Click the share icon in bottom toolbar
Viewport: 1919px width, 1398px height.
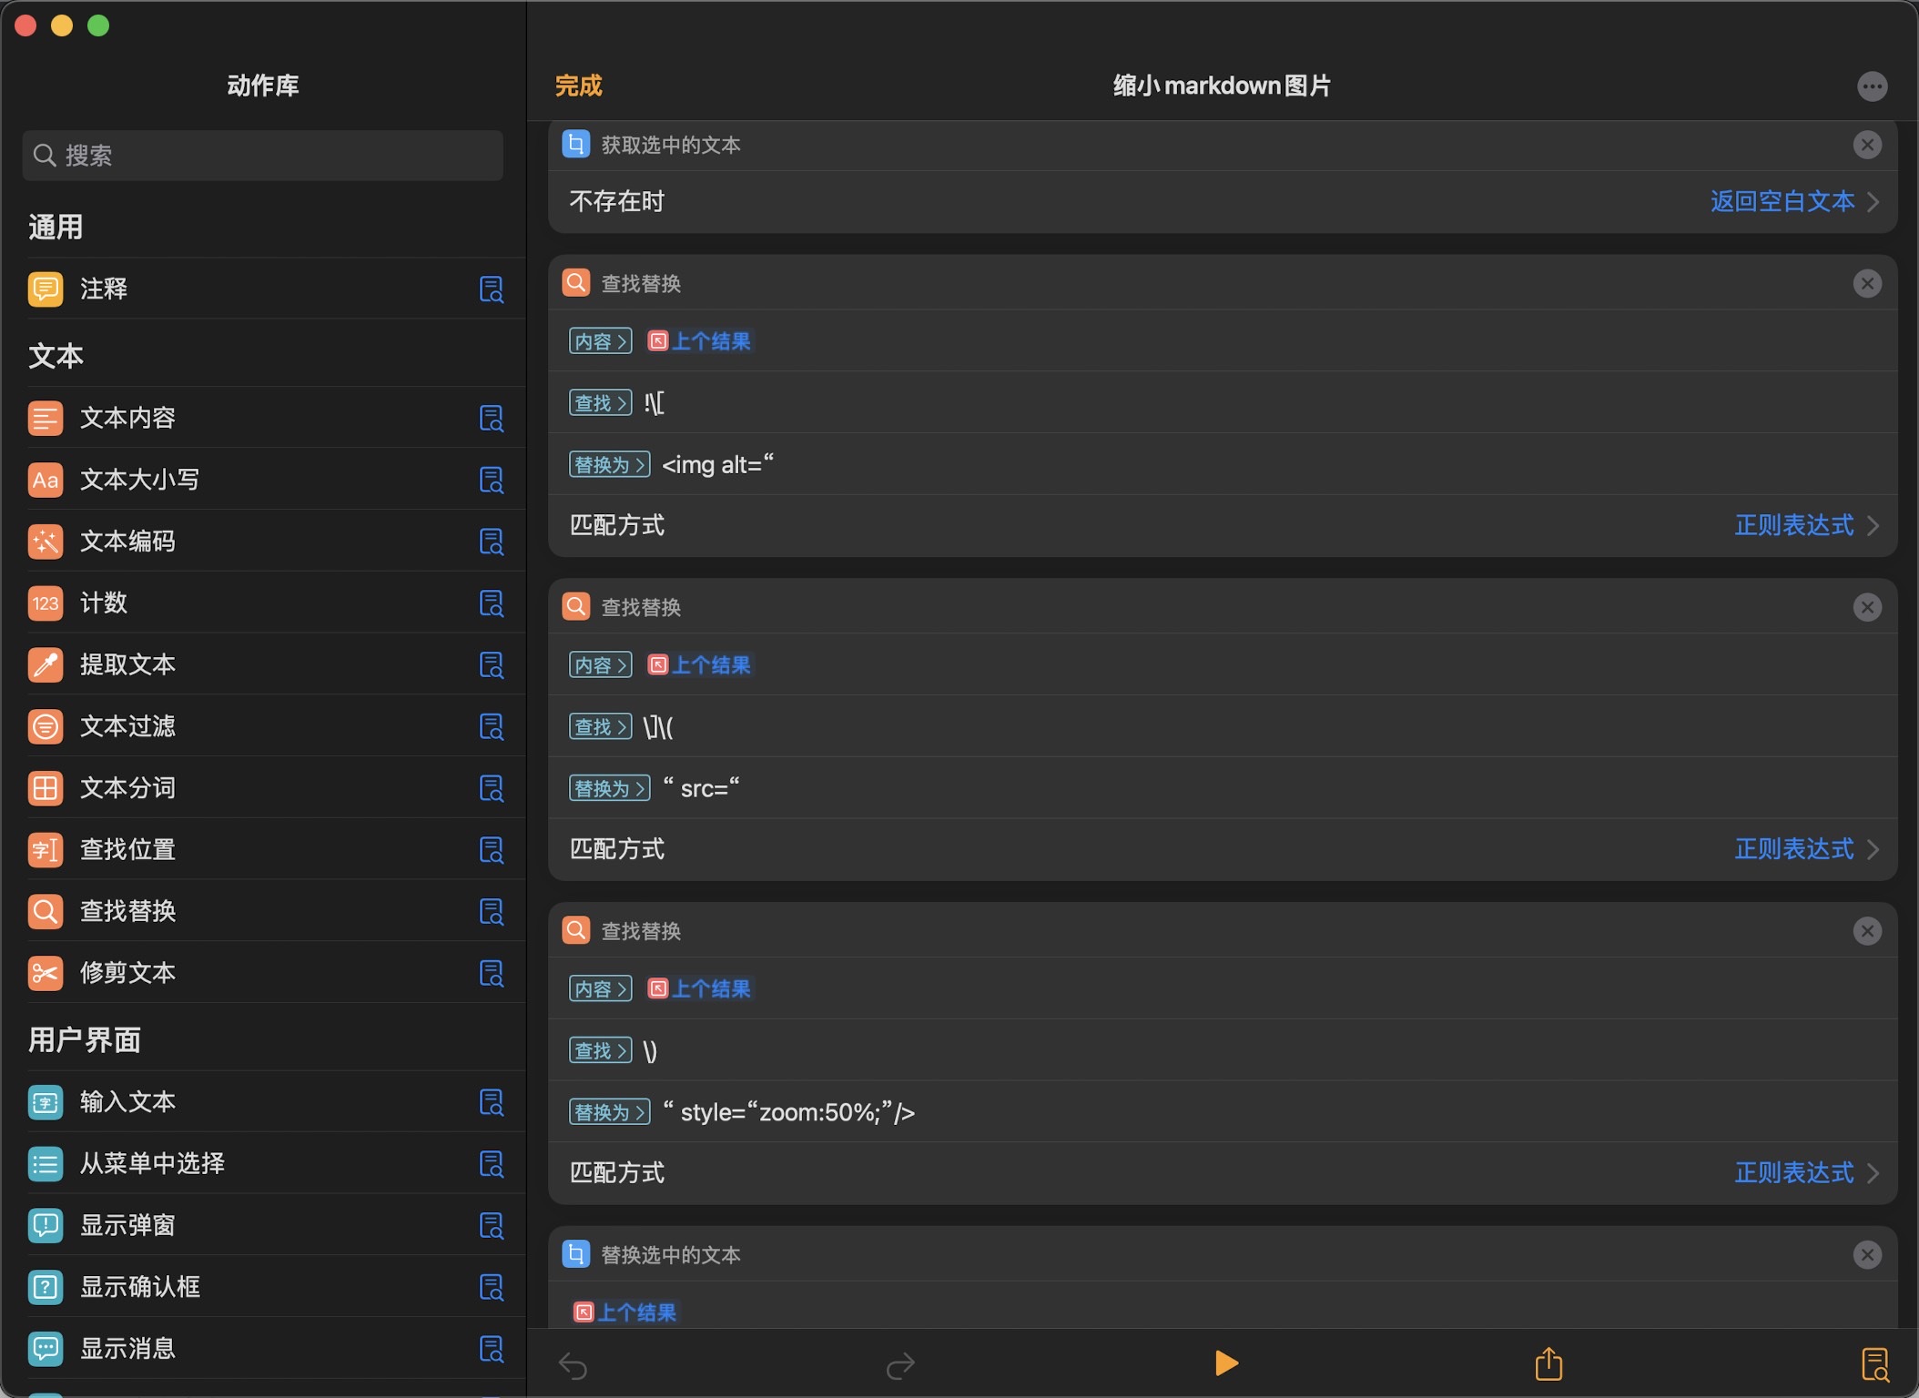tap(1548, 1363)
